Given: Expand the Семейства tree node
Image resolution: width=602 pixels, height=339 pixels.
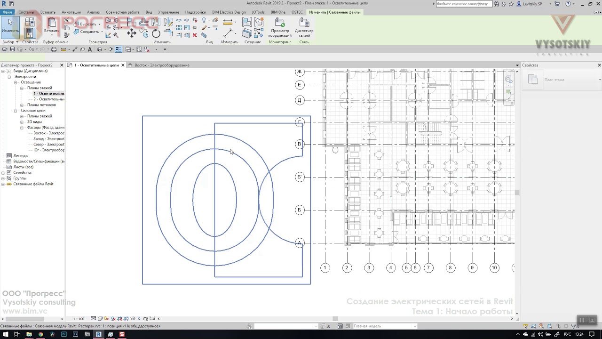Looking at the screenshot, I should coord(3,173).
